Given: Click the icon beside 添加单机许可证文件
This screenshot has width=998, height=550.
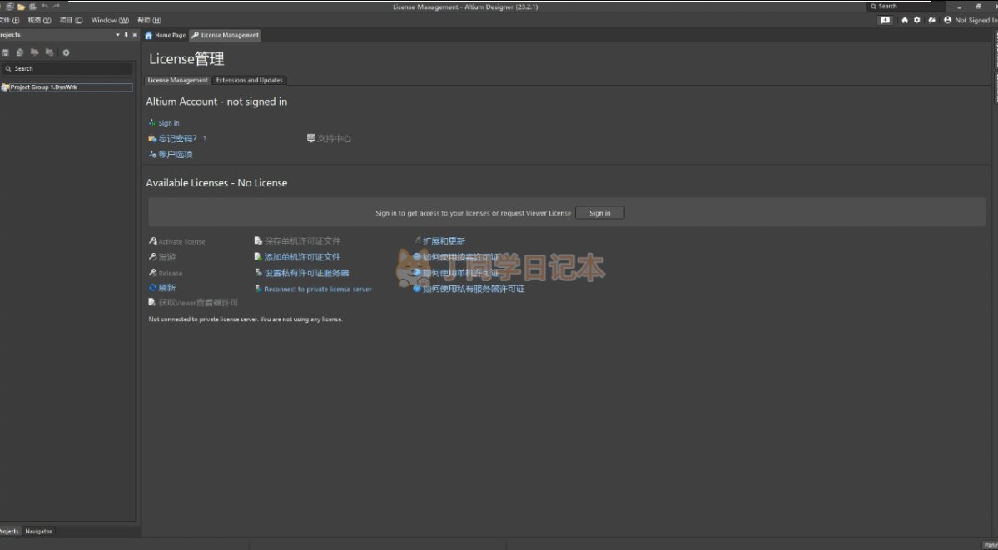Looking at the screenshot, I should click(258, 257).
